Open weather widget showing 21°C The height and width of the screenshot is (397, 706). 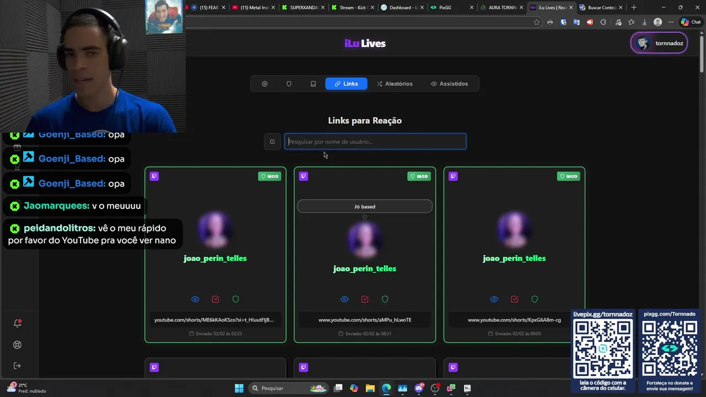coord(26,388)
